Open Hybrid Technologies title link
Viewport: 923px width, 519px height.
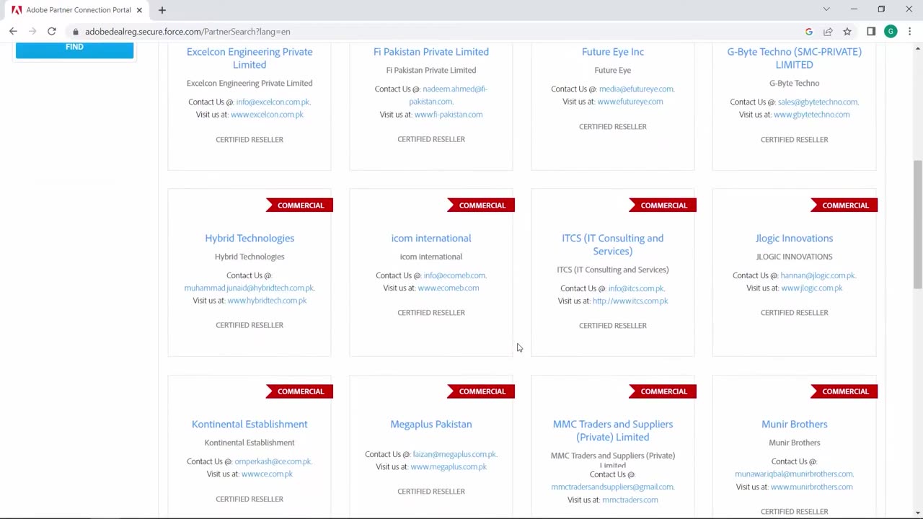pos(249,238)
